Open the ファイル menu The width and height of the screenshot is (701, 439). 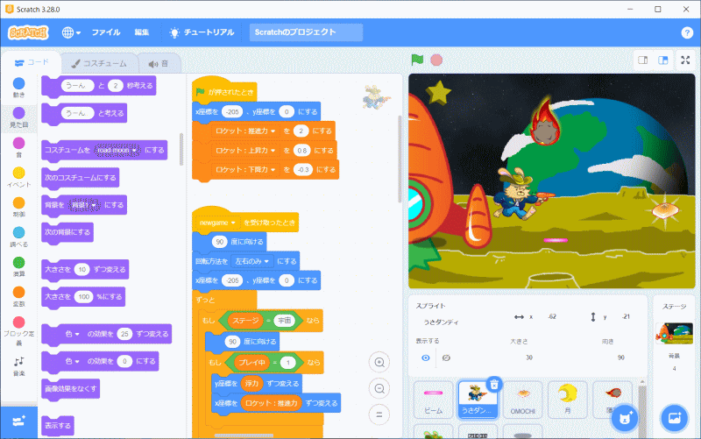pos(106,32)
